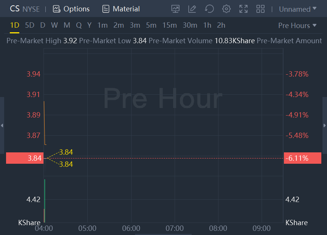
Task: Expand chart to fullscreen
Action: 243,9
